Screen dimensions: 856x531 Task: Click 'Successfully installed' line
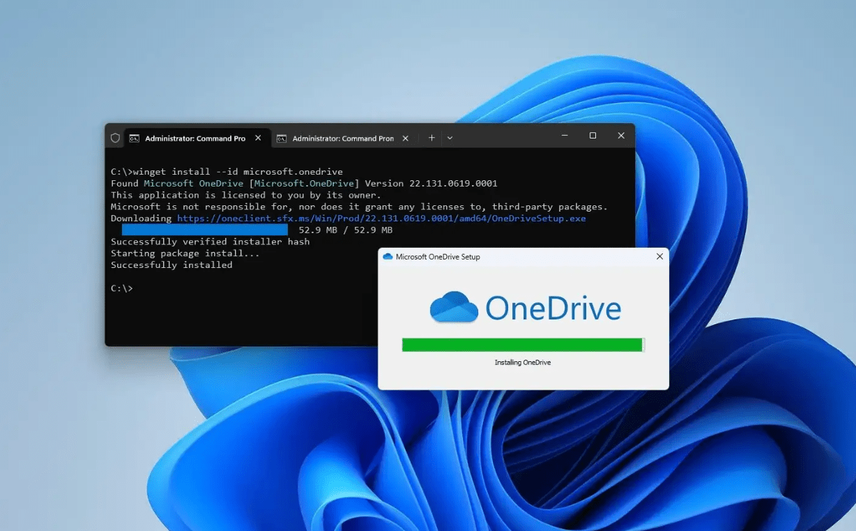[171, 265]
